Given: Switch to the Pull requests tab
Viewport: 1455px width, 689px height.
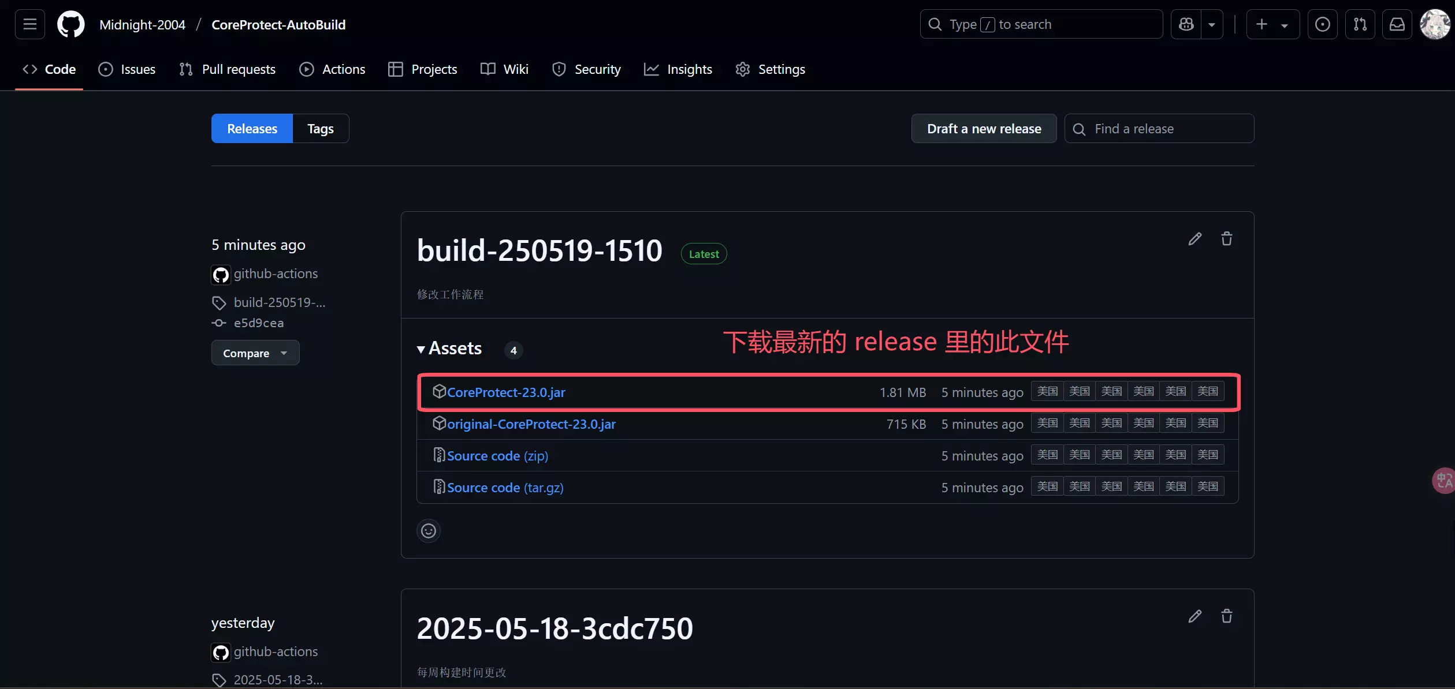Looking at the screenshot, I should coord(228,69).
